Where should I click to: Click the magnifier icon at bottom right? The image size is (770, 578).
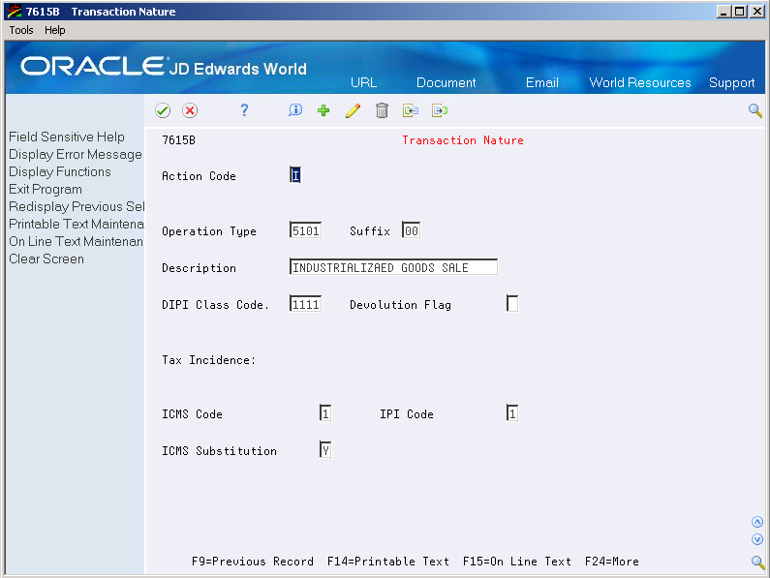click(757, 562)
